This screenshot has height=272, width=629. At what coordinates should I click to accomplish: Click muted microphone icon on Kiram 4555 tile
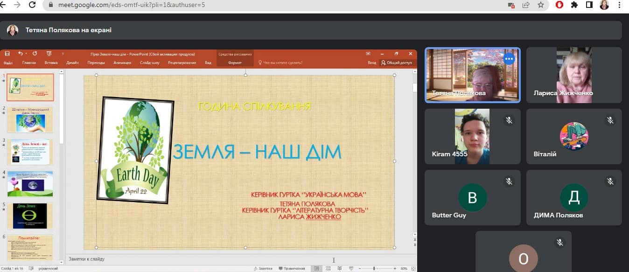[509, 120]
